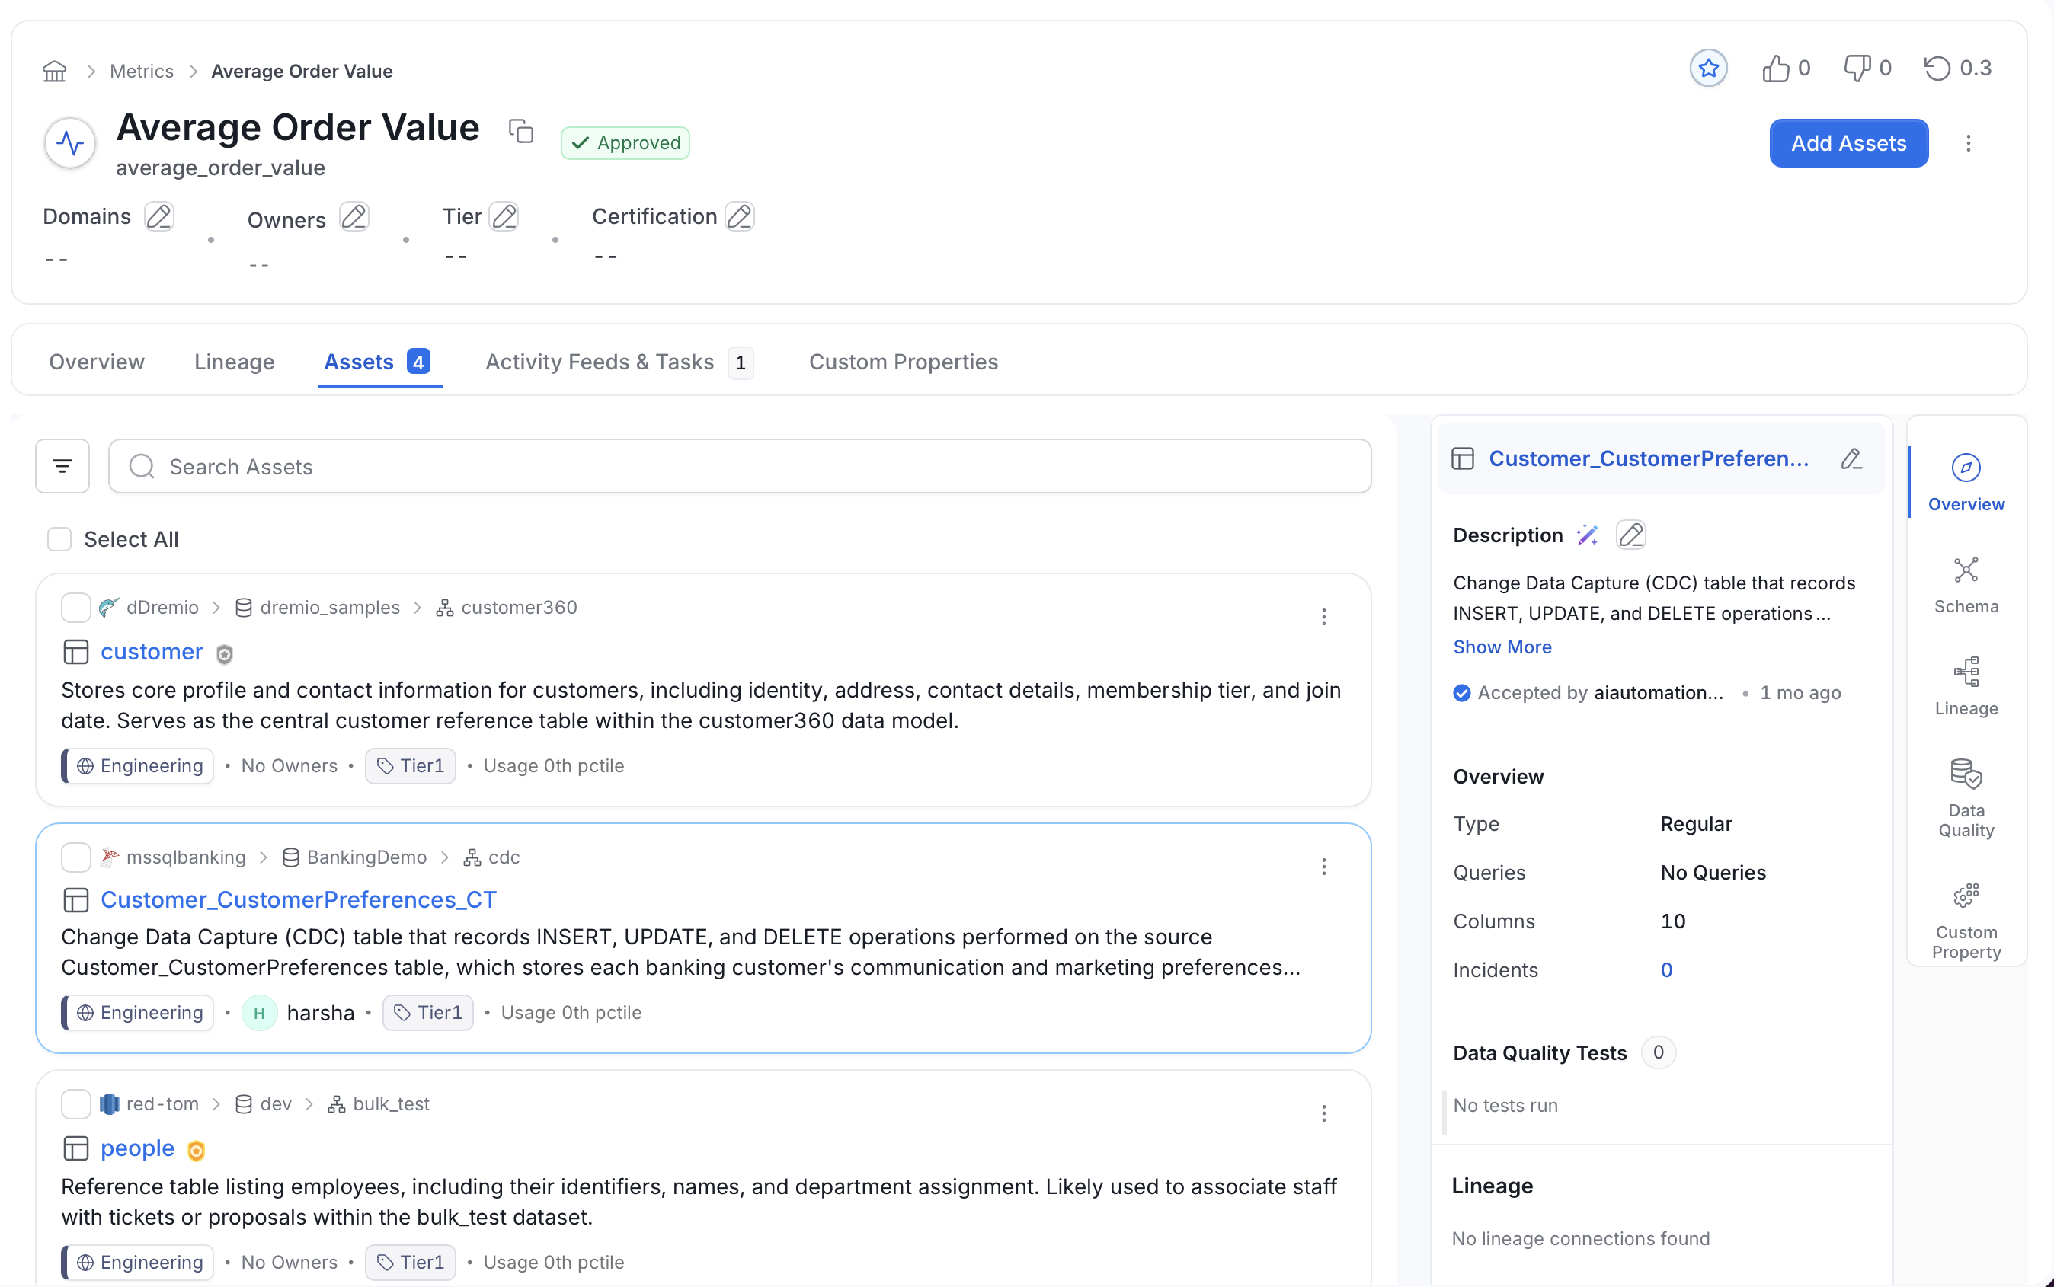Copy the Average Order Value link icon
This screenshot has height=1287, width=2054.
521,130
